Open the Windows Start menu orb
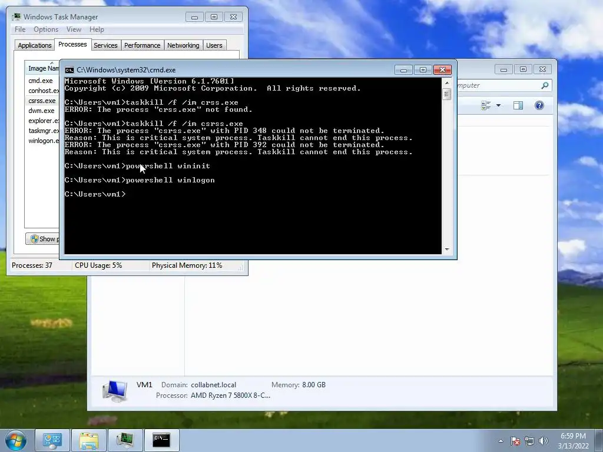This screenshot has height=452, width=603. (16, 440)
